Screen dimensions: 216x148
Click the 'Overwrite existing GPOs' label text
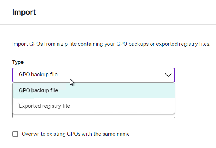click(75, 134)
